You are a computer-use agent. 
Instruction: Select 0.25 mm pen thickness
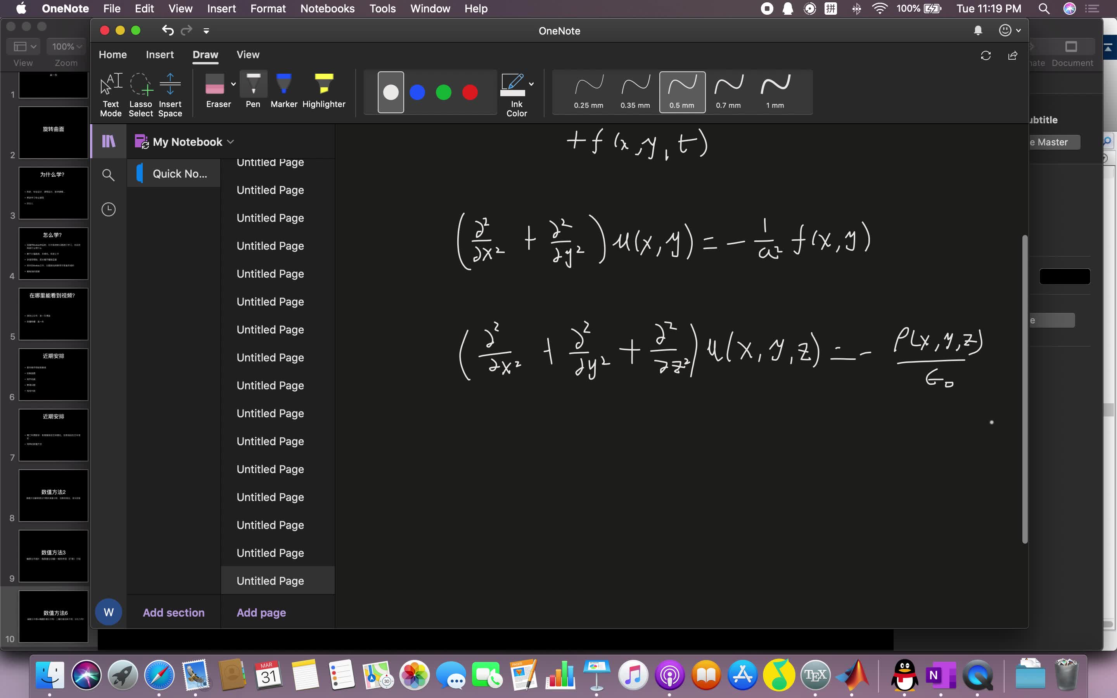[x=588, y=92]
